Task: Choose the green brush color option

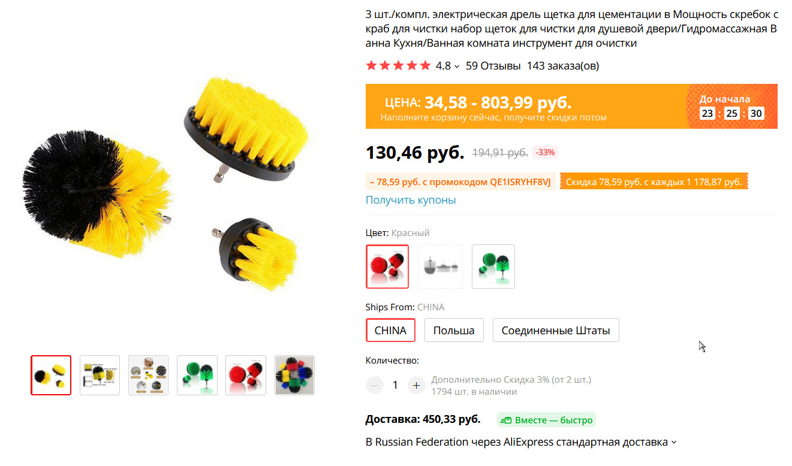Action: tap(493, 267)
